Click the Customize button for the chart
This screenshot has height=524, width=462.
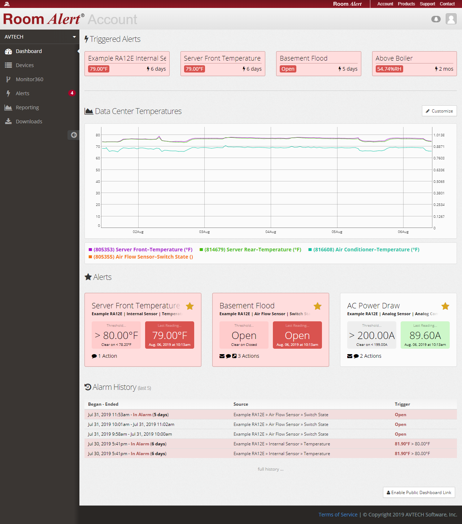coord(439,111)
